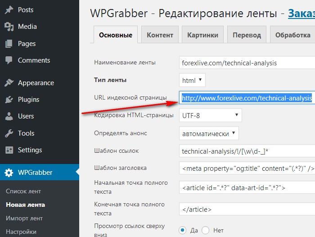The height and width of the screenshot is (237, 315).
Task: Edit the Начальная точка полного текста field
Action: tap(247, 187)
